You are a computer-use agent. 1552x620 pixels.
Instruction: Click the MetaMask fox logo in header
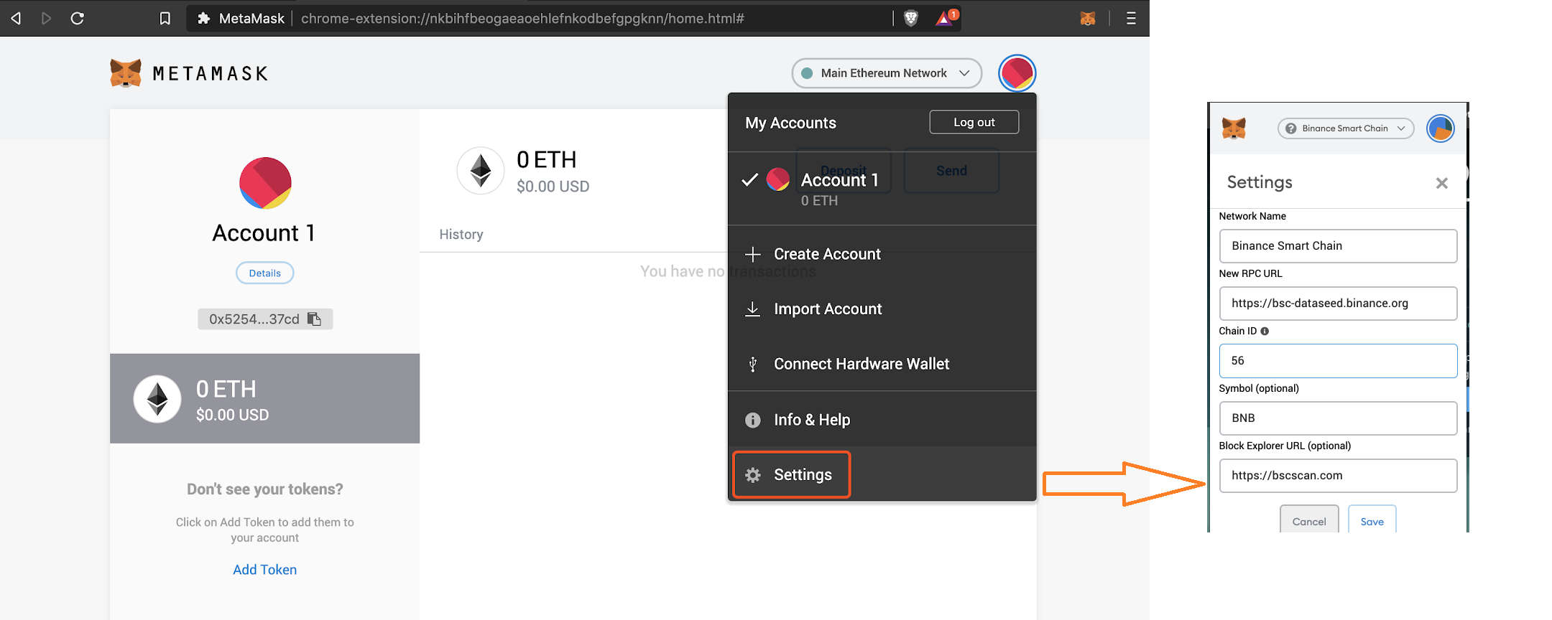(126, 73)
